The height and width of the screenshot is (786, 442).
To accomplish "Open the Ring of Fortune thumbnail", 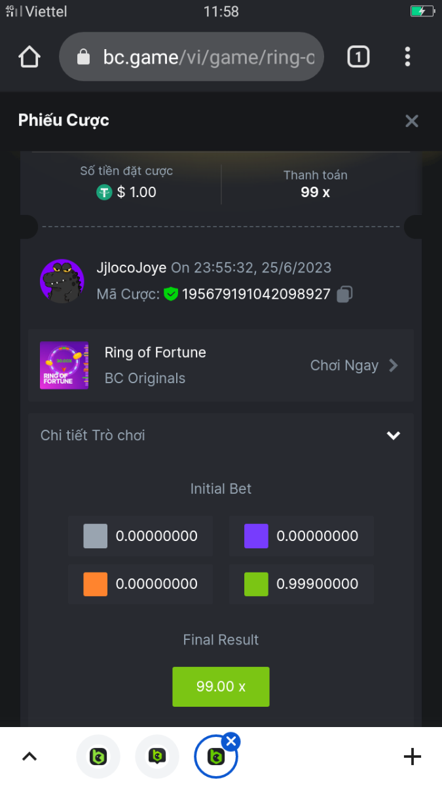I will 64,365.
